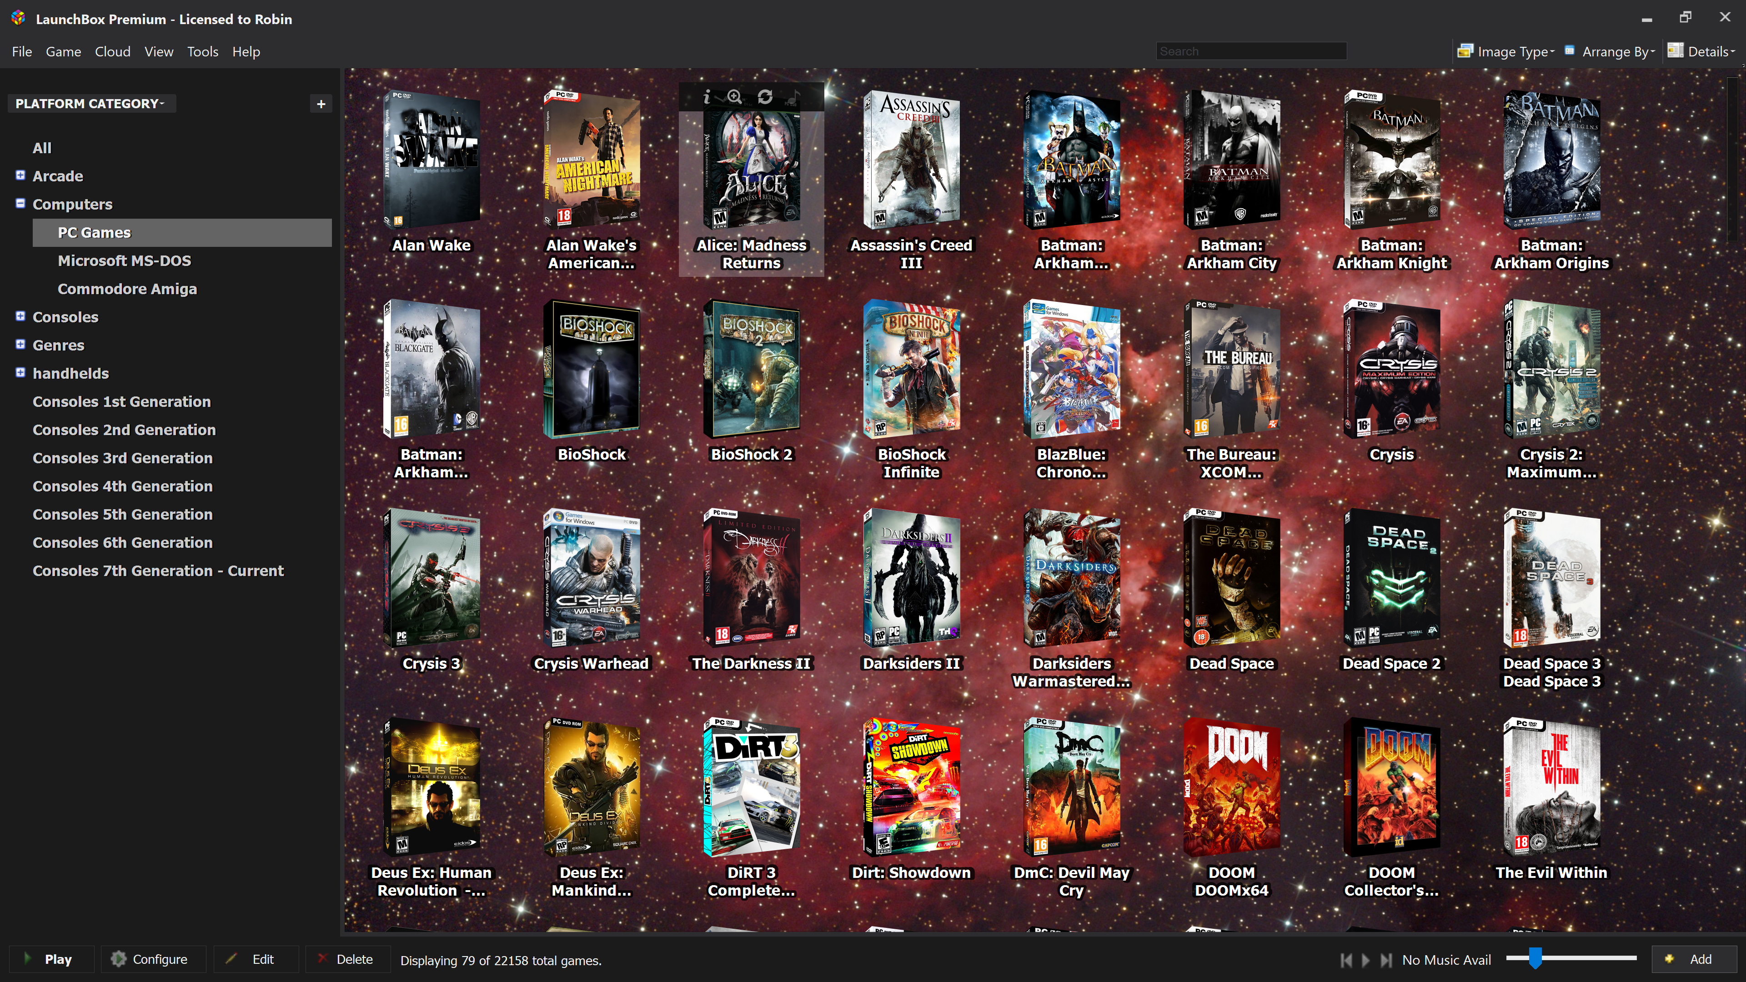Open the Cloud menu

point(112,51)
